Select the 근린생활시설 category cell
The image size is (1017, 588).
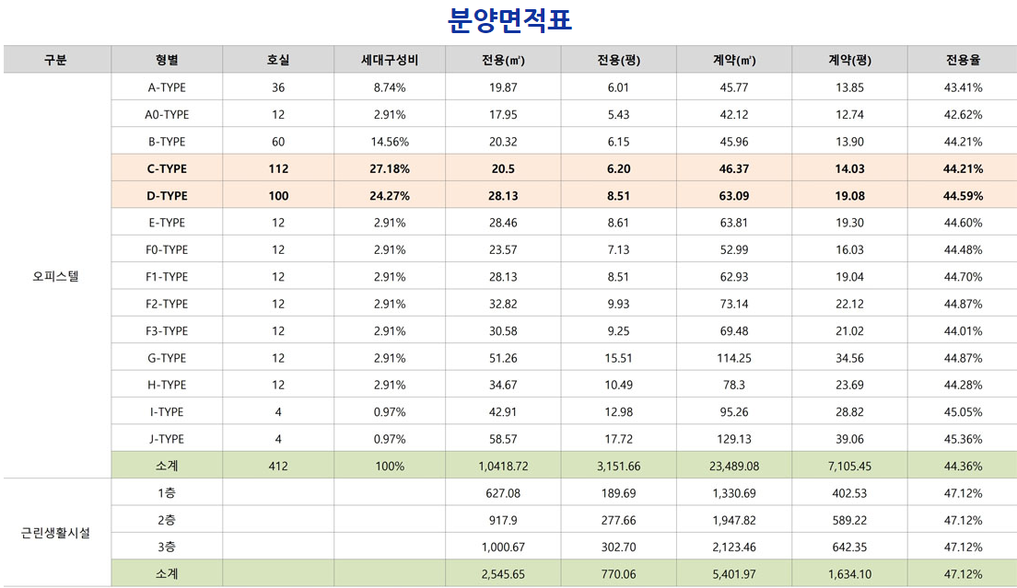[56, 533]
